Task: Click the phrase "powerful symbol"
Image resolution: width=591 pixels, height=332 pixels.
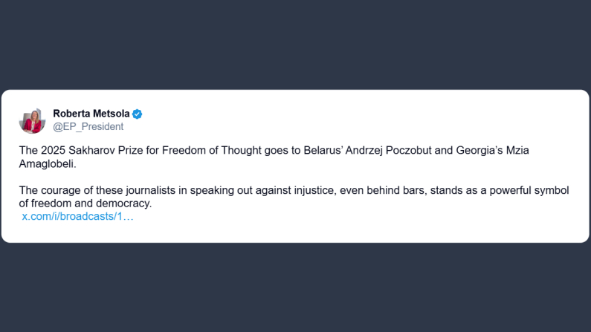Action: [x=529, y=190]
